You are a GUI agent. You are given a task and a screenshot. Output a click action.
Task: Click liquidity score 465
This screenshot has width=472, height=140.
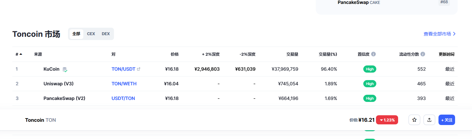click(422, 84)
